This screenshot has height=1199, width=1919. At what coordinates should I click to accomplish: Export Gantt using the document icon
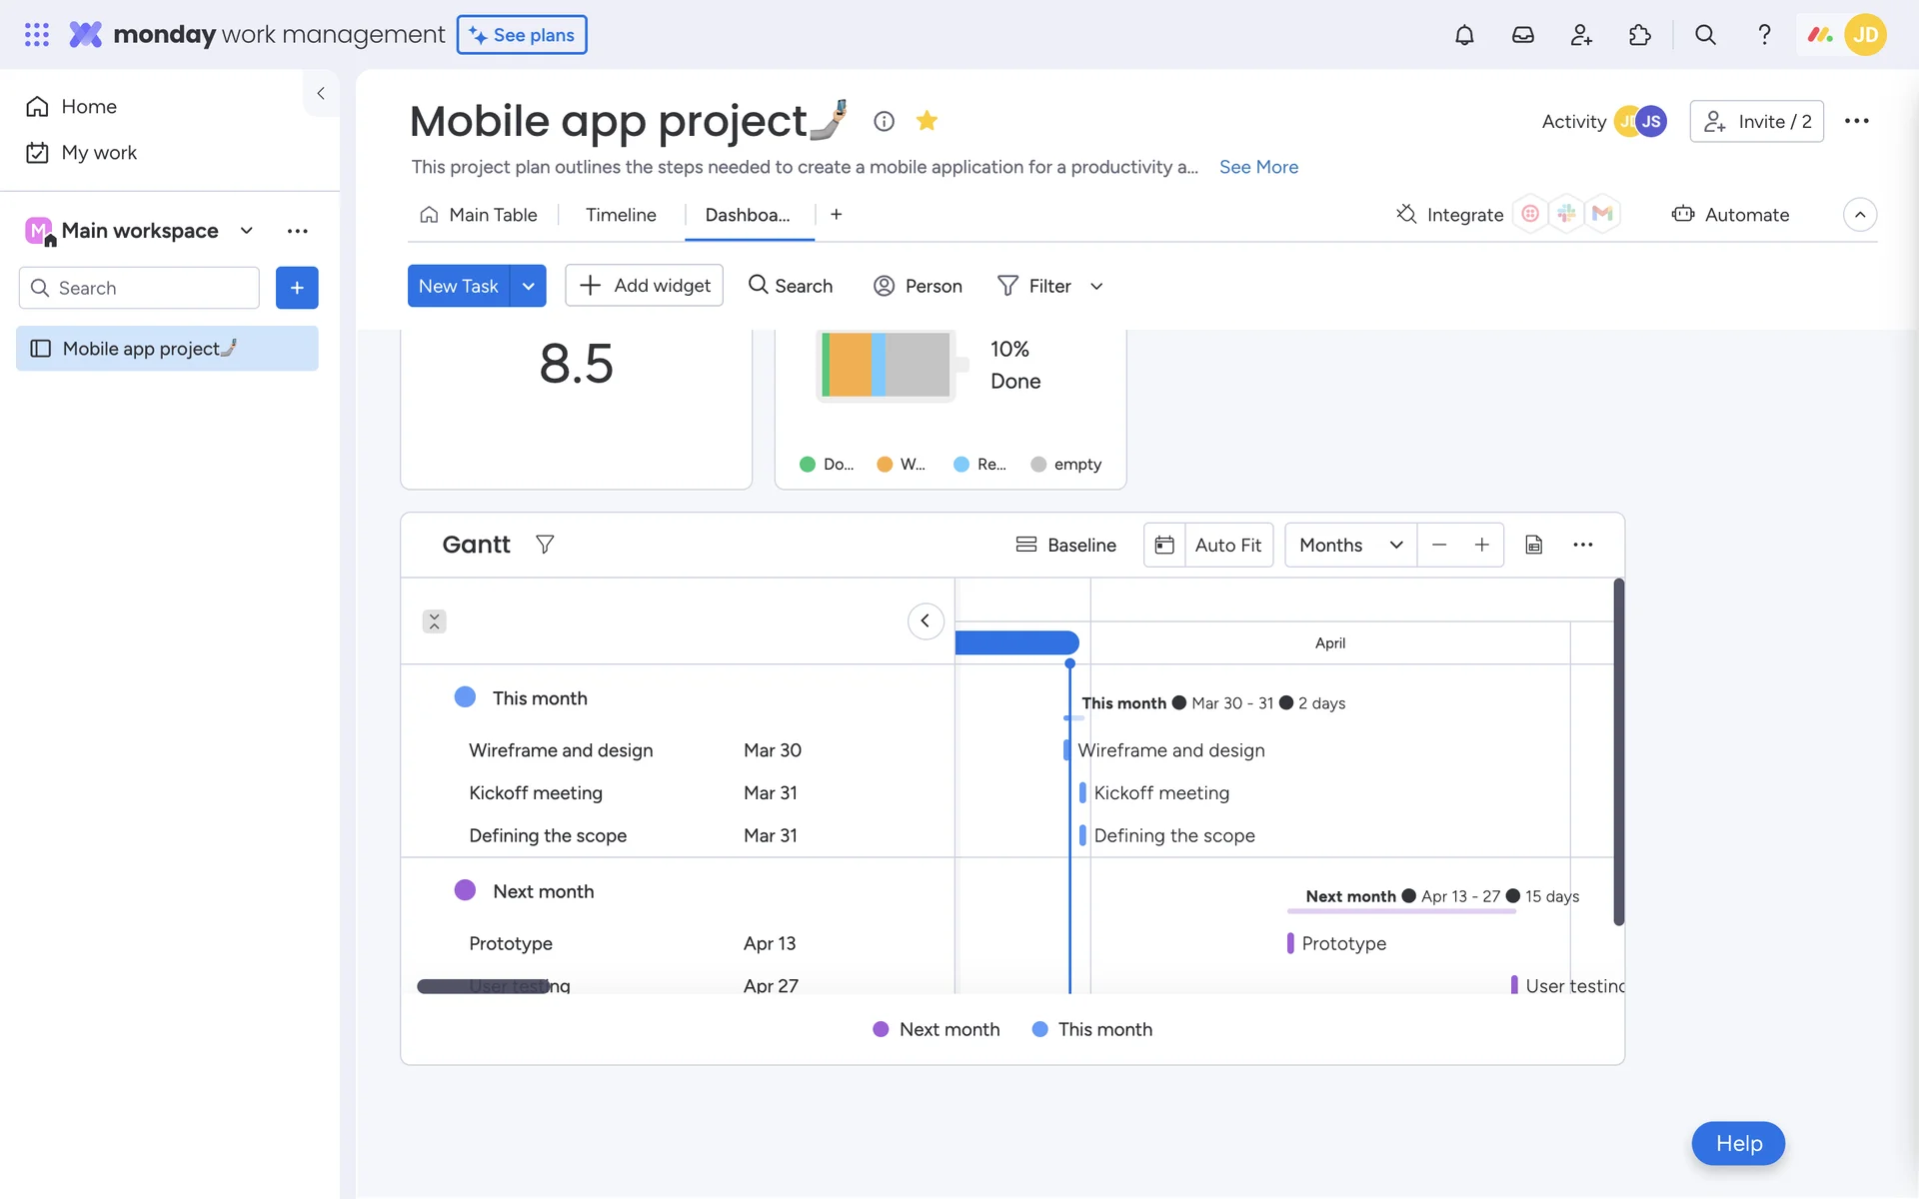point(1533,545)
